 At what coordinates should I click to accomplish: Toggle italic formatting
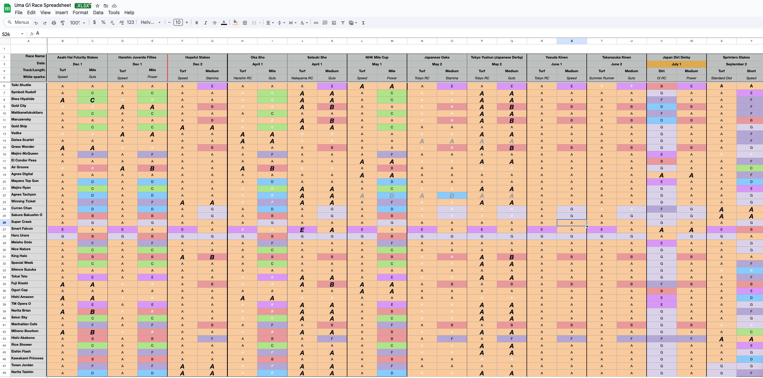(x=205, y=23)
